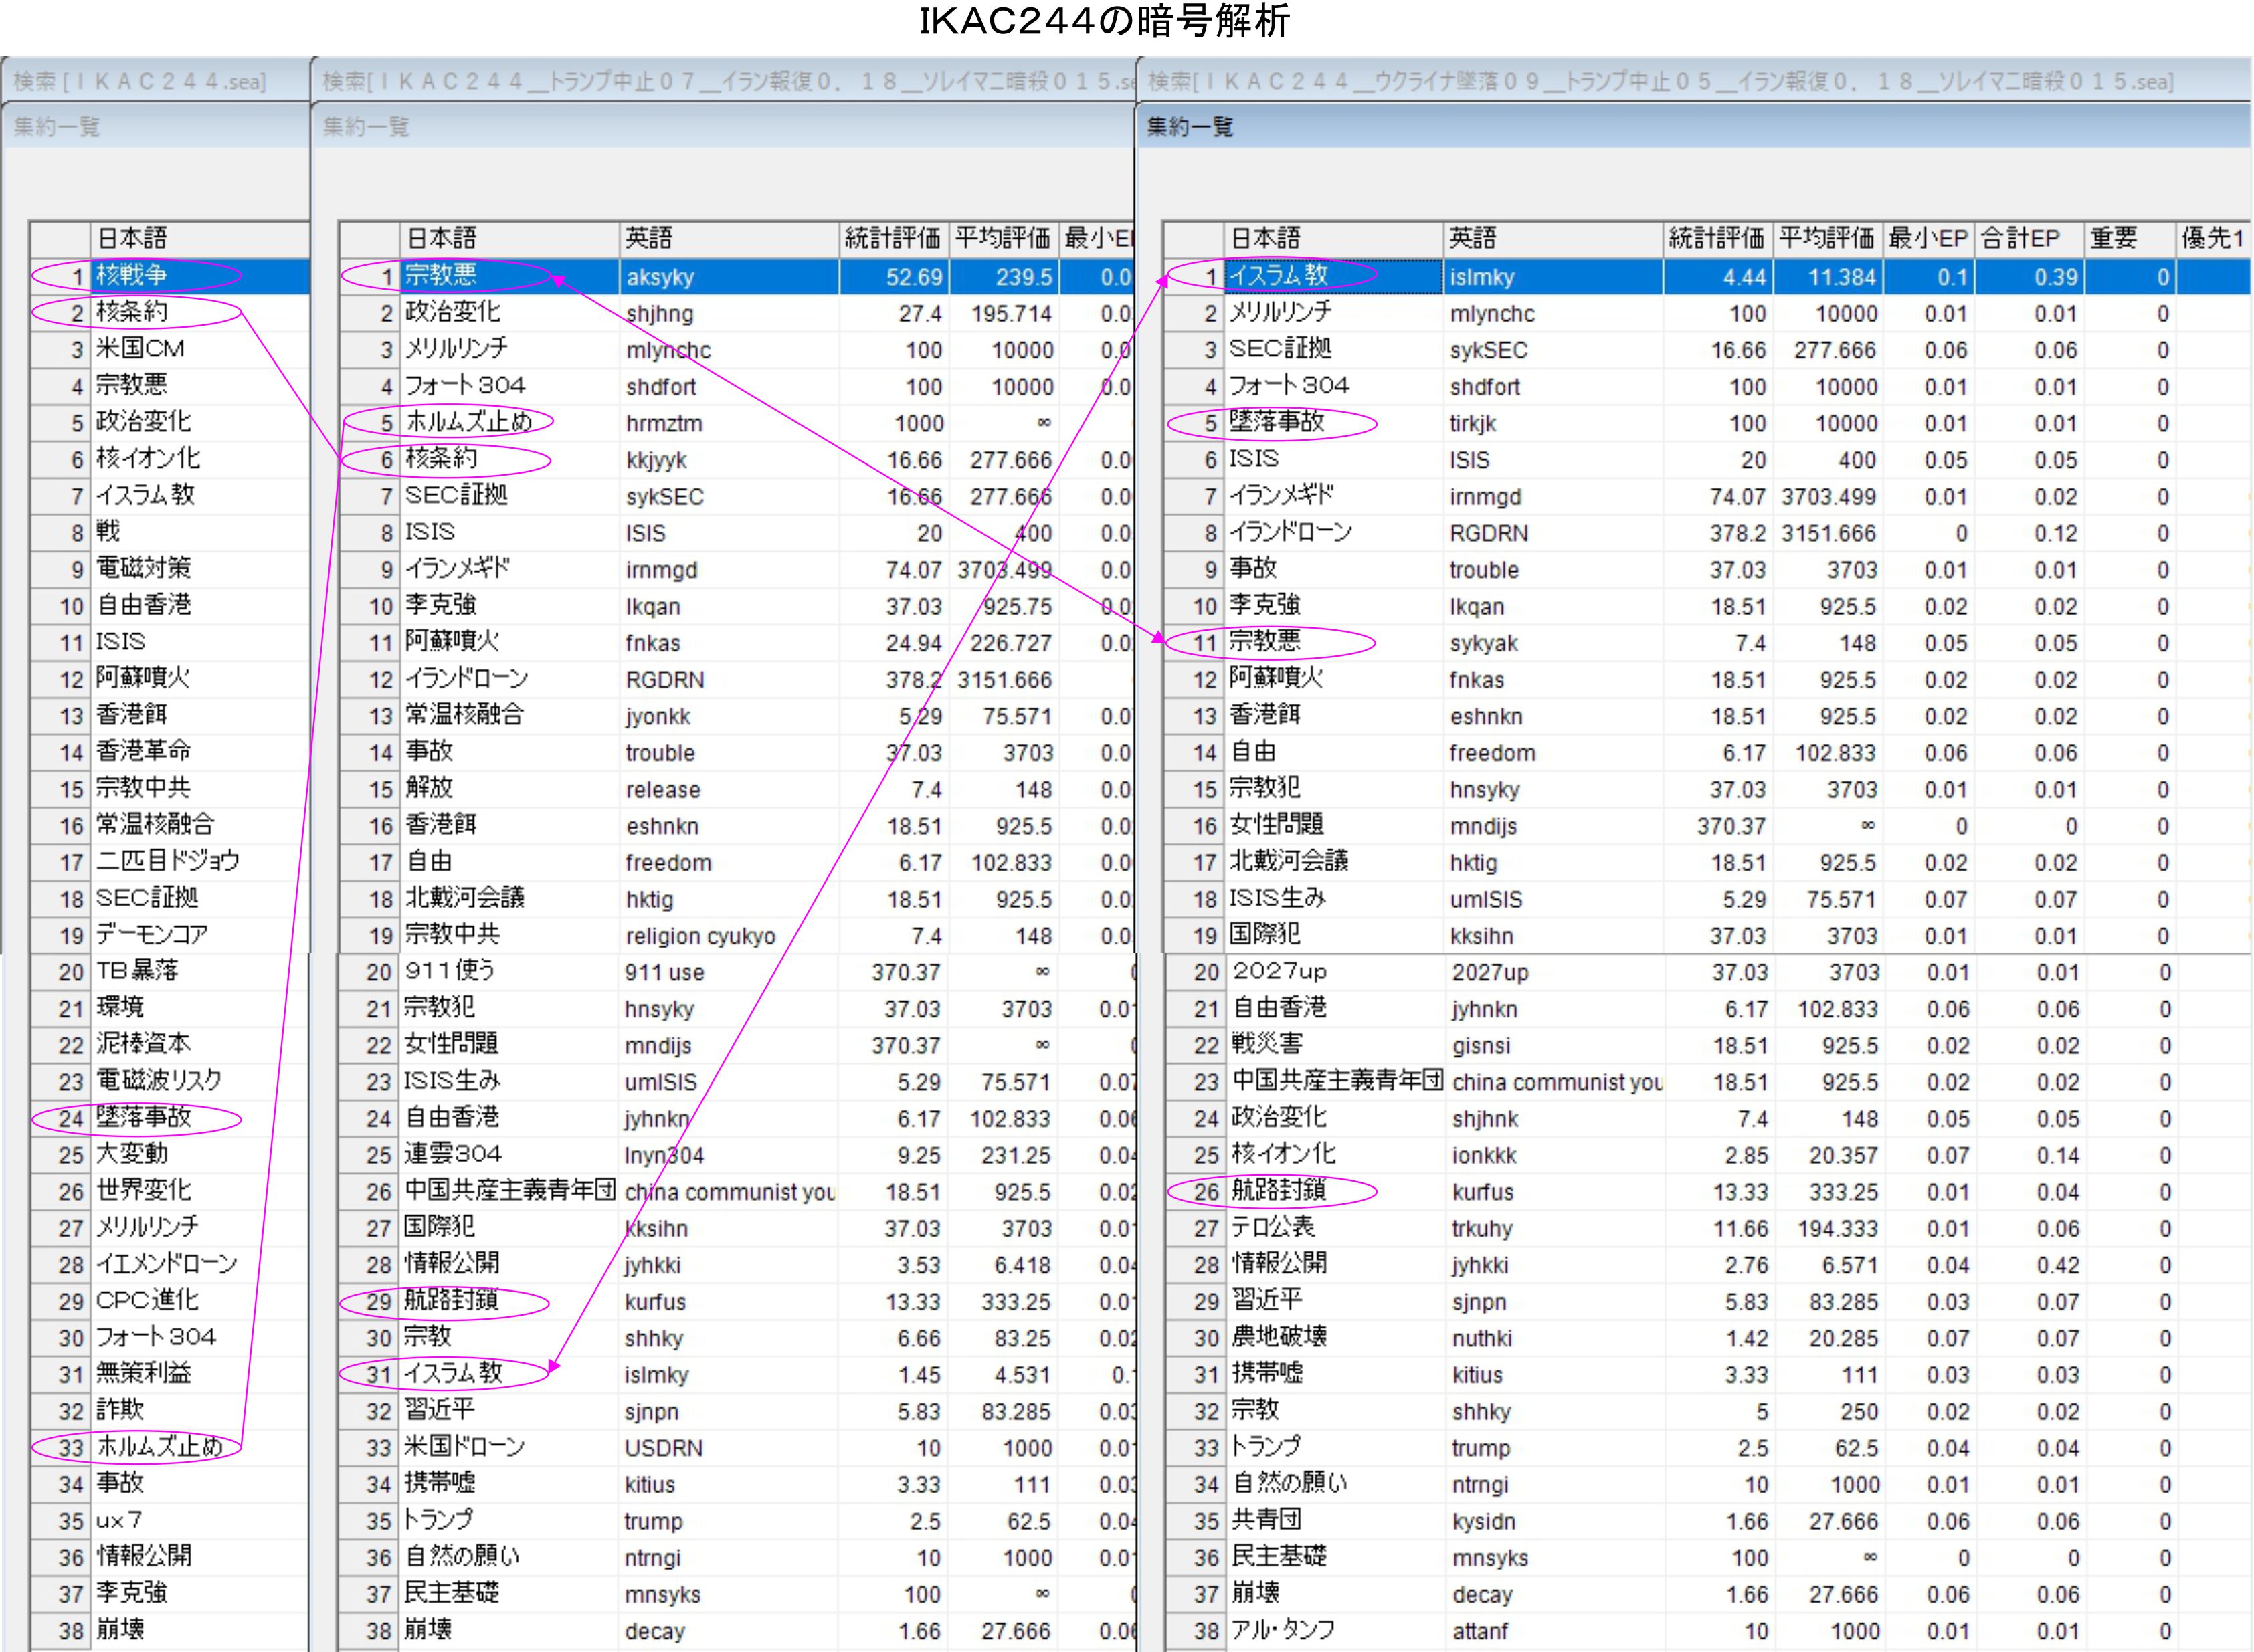The width and height of the screenshot is (2254, 1652).
Task: Select メリルリンチ cell in right table
Action: tap(1280, 313)
